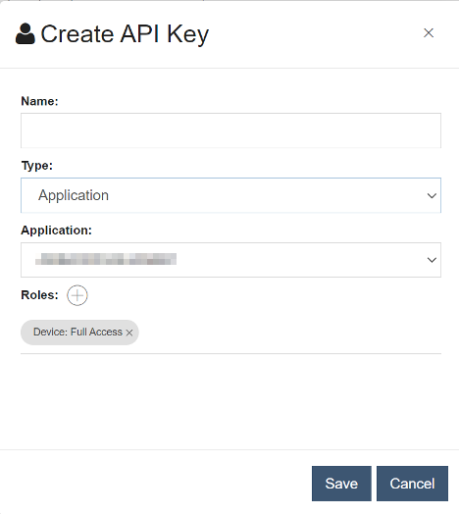Cancel API key creation

[x=412, y=484]
